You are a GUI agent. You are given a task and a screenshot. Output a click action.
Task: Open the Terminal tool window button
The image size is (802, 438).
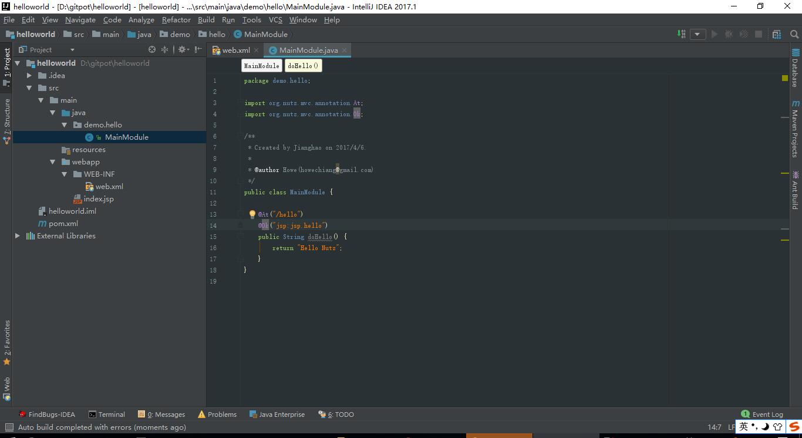(107, 415)
